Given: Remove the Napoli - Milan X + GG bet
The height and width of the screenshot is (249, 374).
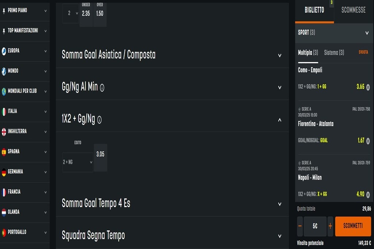Looking at the screenshot, I should 368,195.
